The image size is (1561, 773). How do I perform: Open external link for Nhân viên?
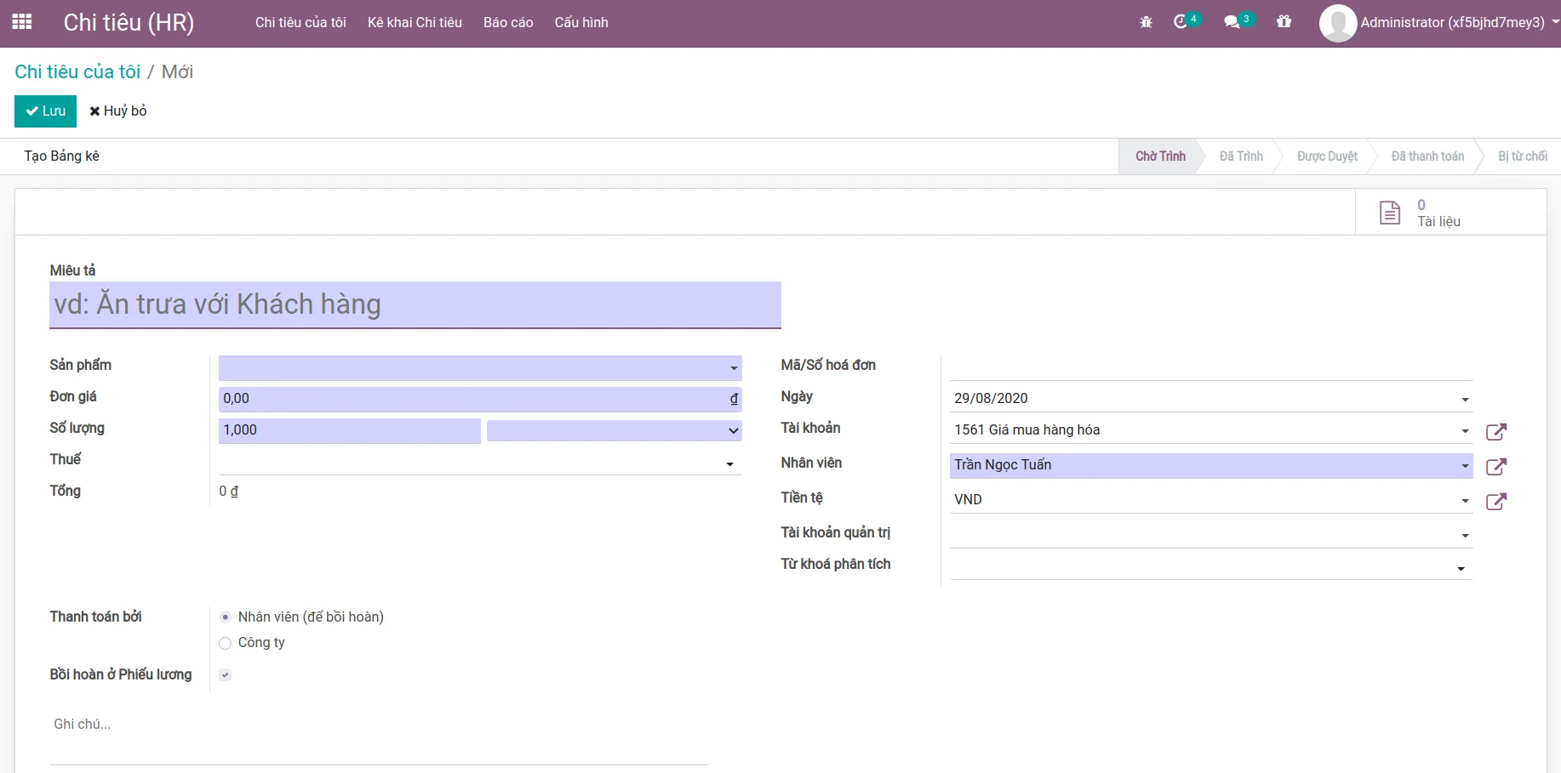(x=1496, y=466)
